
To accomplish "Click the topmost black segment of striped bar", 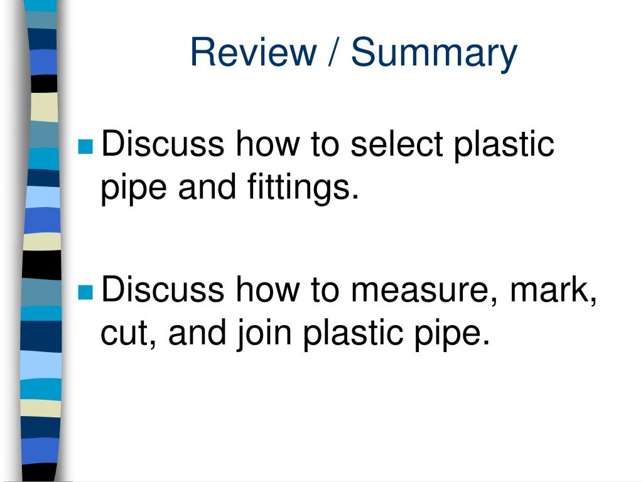I will [44, 83].
